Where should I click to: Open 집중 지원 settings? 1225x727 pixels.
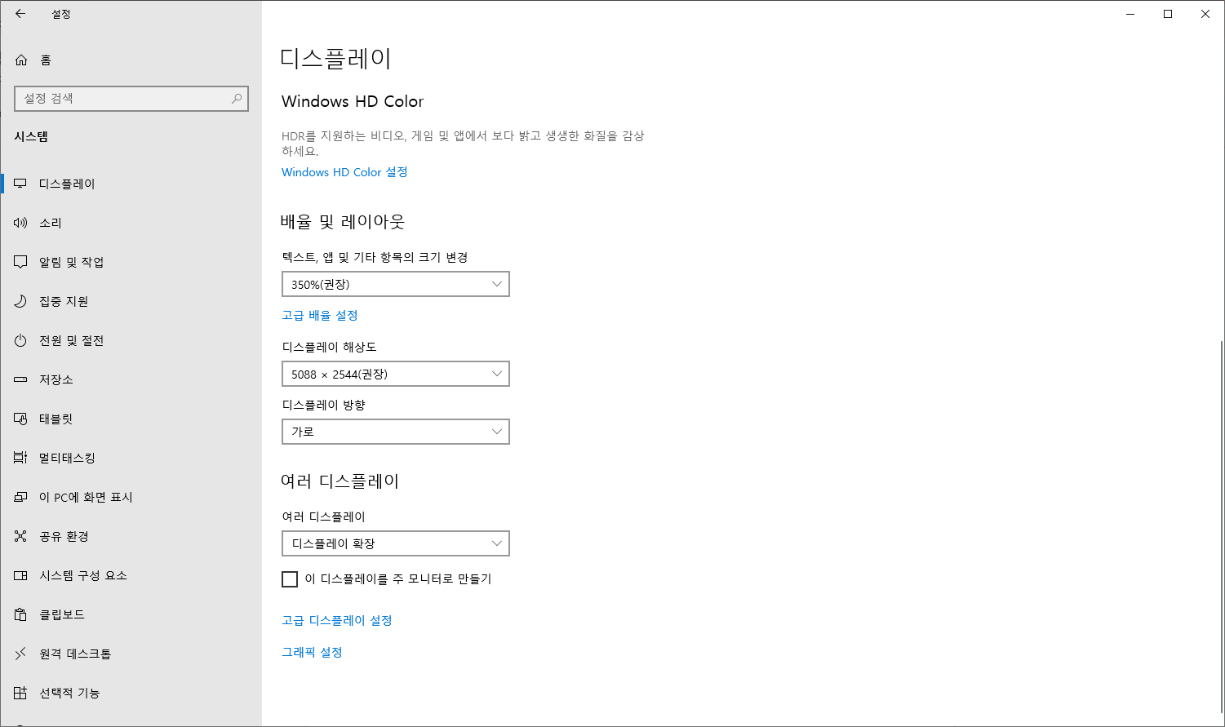click(x=20, y=300)
